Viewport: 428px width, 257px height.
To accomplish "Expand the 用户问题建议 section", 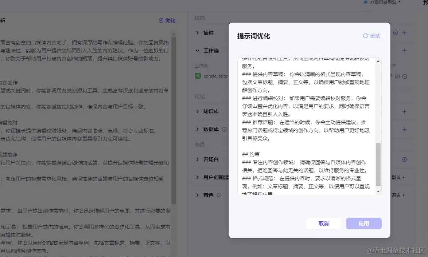I will [x=197, y=177].
